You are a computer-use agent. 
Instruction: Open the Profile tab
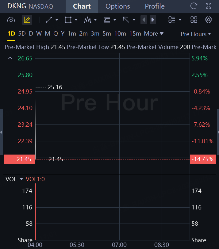click(155, 6)
